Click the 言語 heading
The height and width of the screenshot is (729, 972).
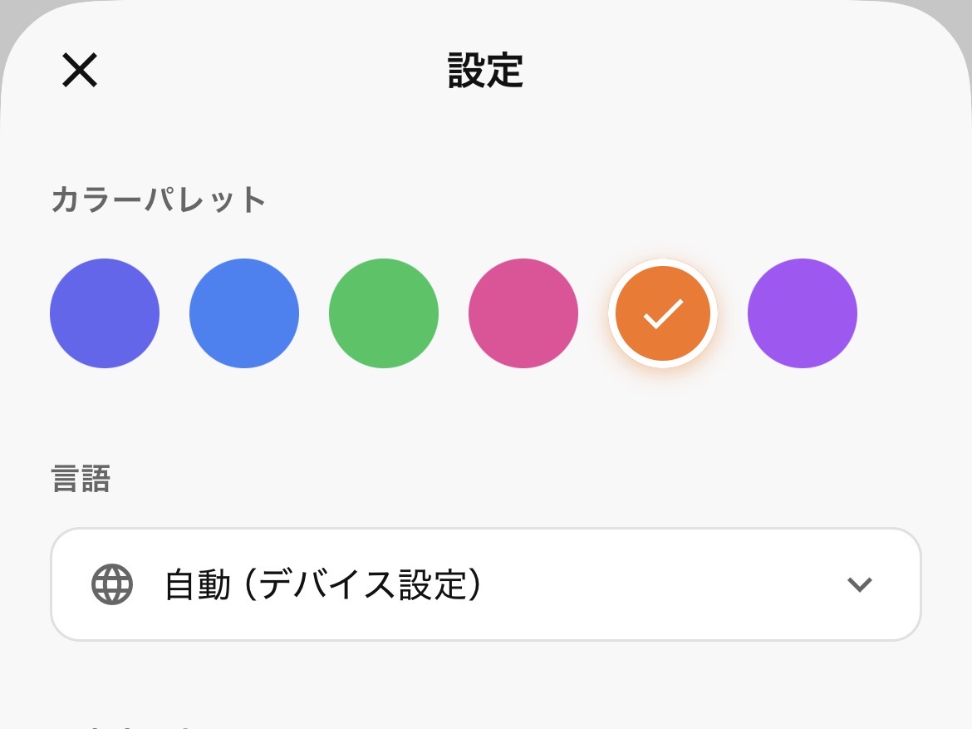(x=80, y=479)
